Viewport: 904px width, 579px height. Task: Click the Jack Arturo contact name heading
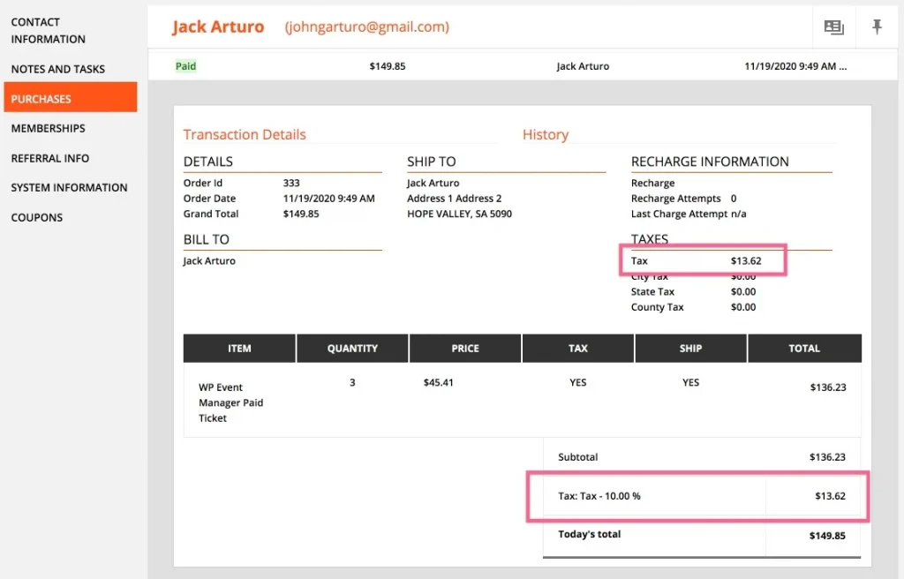click(218, 27)
